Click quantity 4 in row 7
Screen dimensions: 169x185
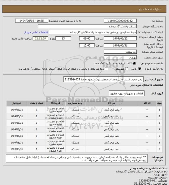coord(36,149)
